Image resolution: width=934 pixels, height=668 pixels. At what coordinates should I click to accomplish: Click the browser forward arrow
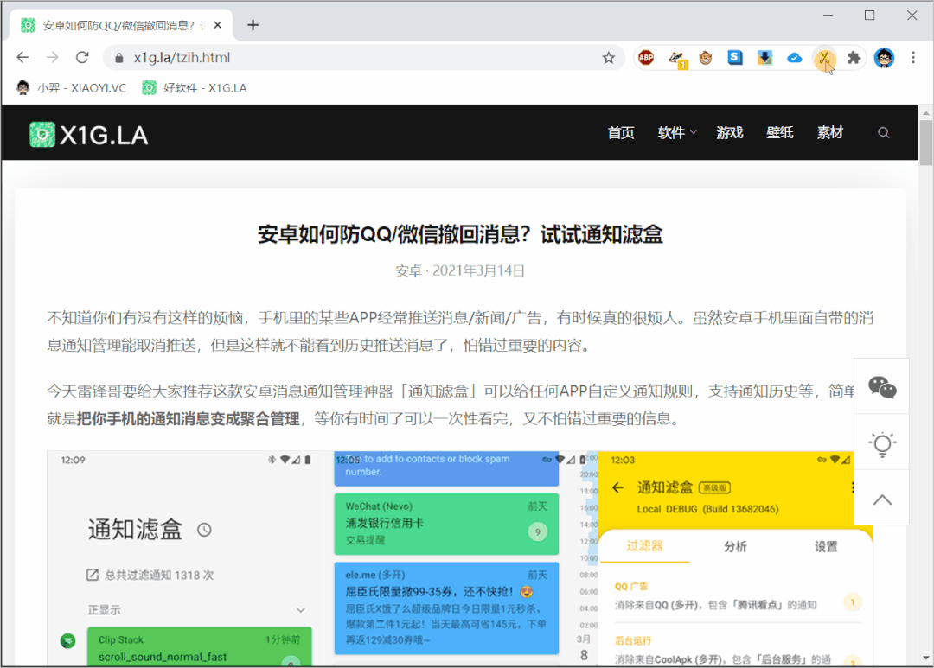[x=53, y=57]
